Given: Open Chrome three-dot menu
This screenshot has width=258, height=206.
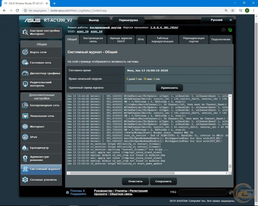Looking at the screenshot, I should click(x=254, y=10).
